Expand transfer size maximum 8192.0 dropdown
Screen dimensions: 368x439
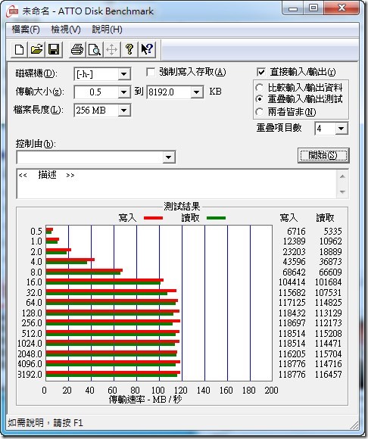pos(197,92)
